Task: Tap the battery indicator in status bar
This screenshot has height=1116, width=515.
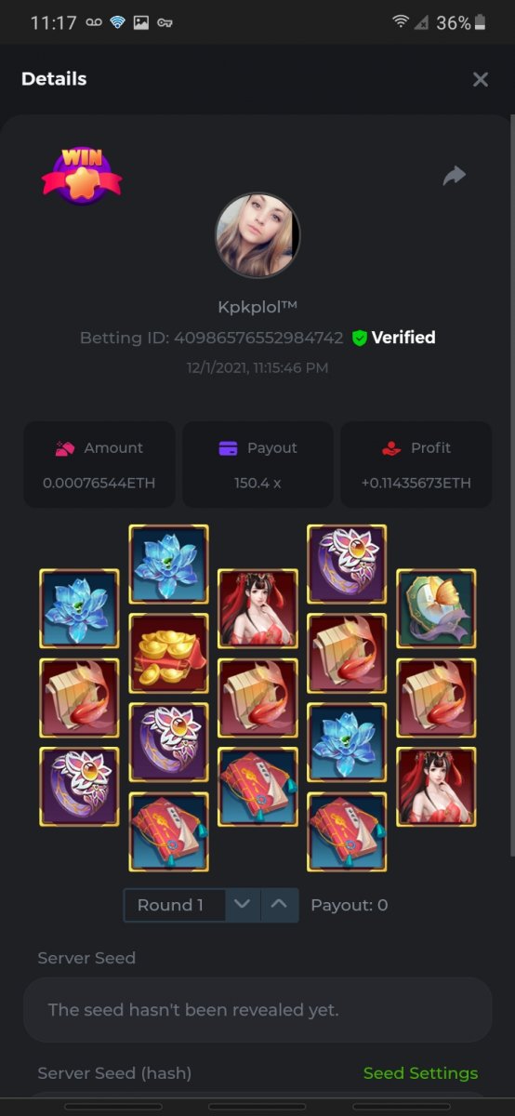Action: coord(480,22)
